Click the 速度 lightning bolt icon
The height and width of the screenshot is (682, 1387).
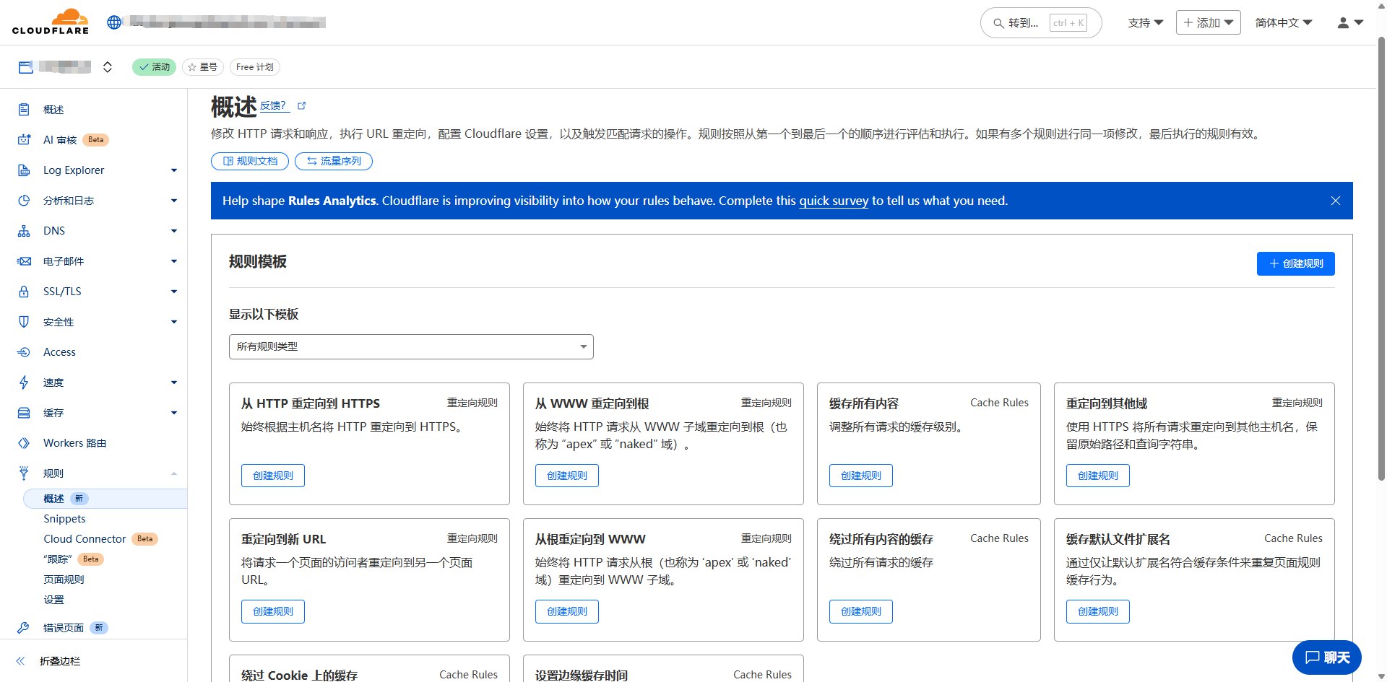tap(24, 382)
